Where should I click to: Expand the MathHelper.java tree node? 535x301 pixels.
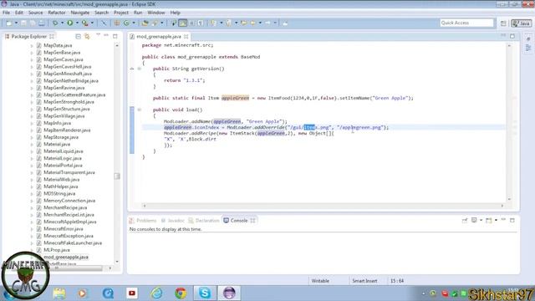pyautogui.click(x=32, y=186)
